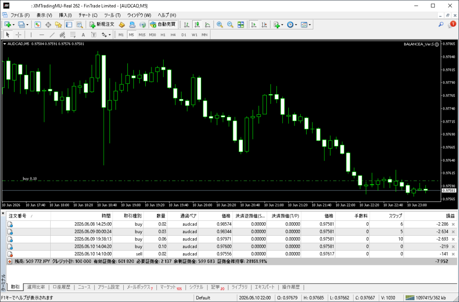Viewport: 459px width, 302px height.
Task: Switch to the エキスパート tab
Action: pos(264,287)
